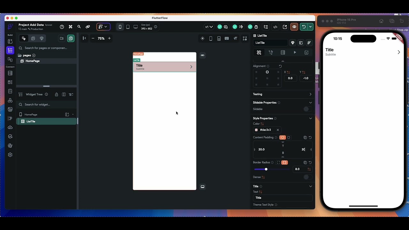Toggle light mode sun icon on canvas
Screen dimensions: 409x230
tap(203, 38)
